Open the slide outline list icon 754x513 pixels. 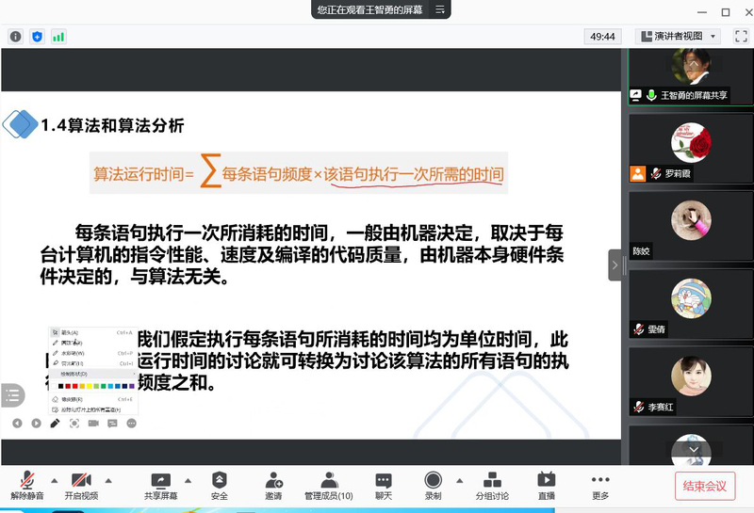tap(12, 395)
